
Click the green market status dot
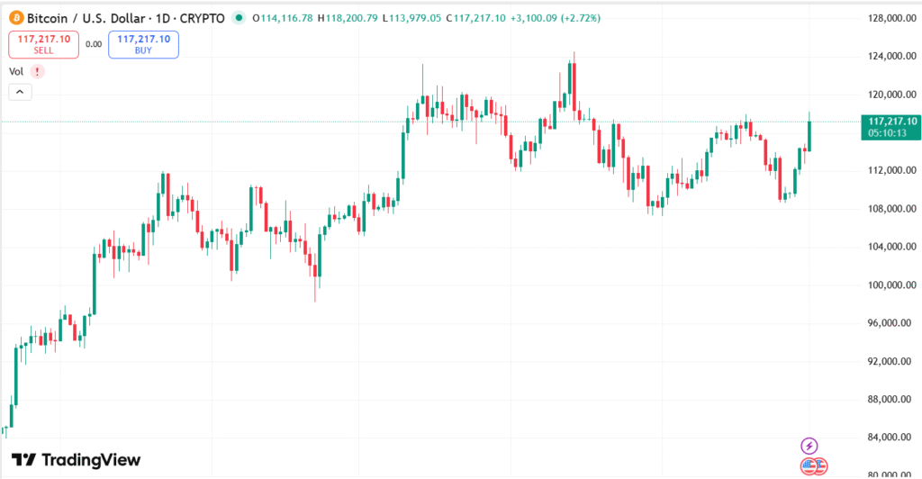pos(238,18)
